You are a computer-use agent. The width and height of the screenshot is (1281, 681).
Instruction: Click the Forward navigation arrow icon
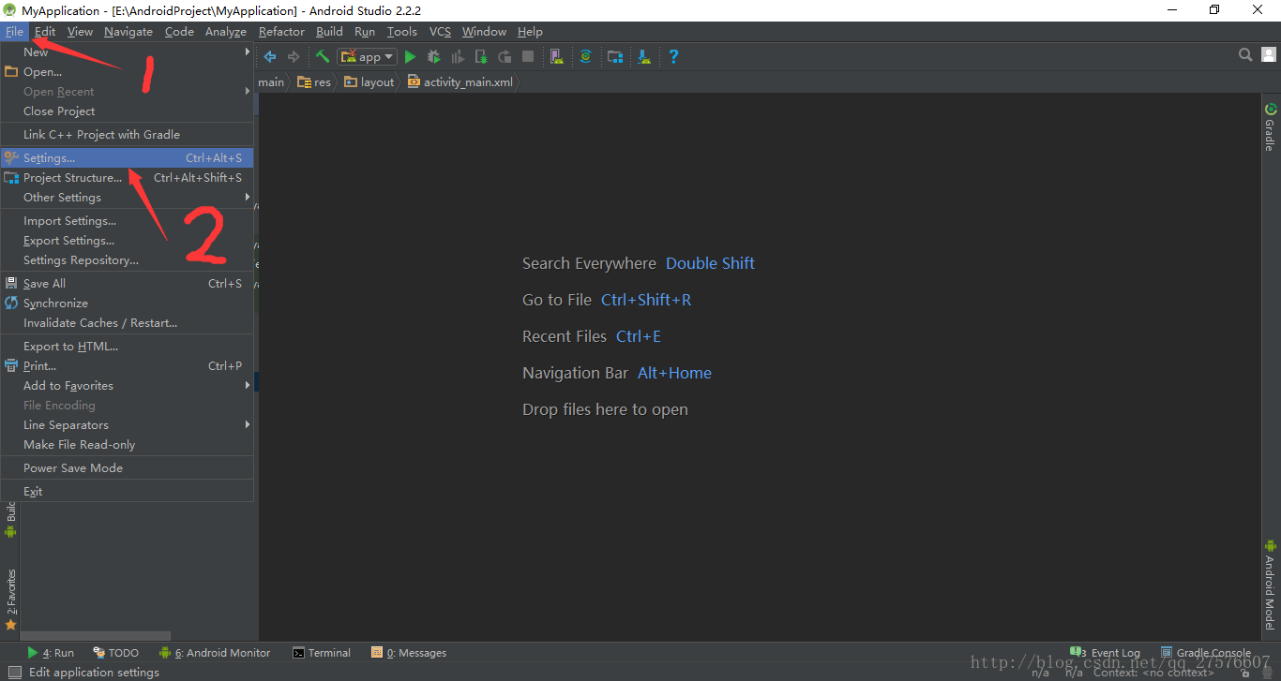294,57
